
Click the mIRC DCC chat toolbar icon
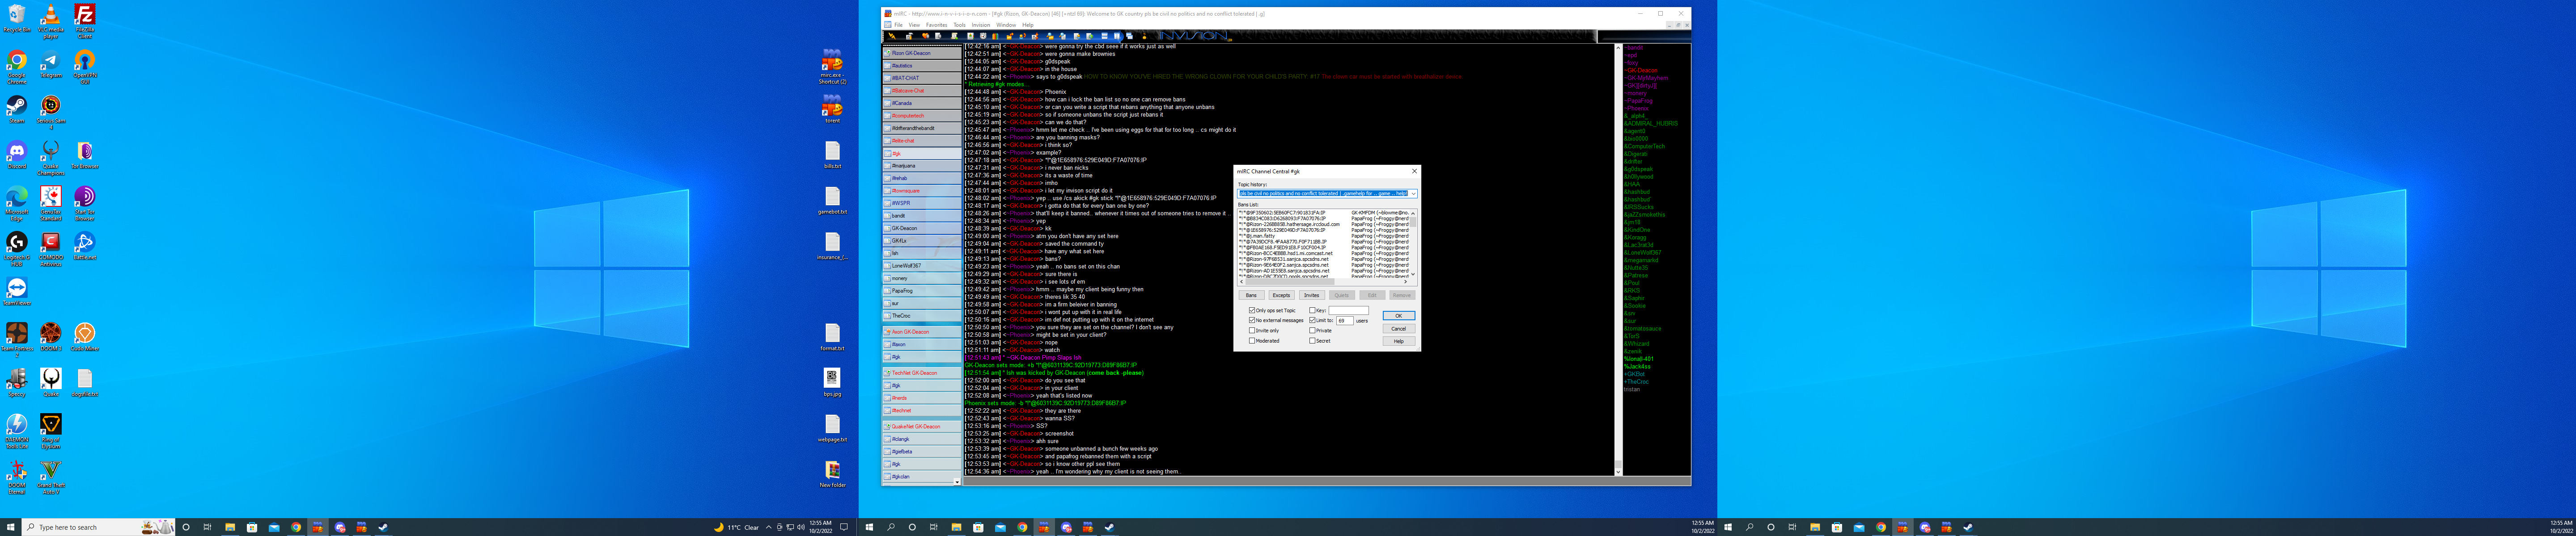pyautogui.click(x=1023, y=36)
